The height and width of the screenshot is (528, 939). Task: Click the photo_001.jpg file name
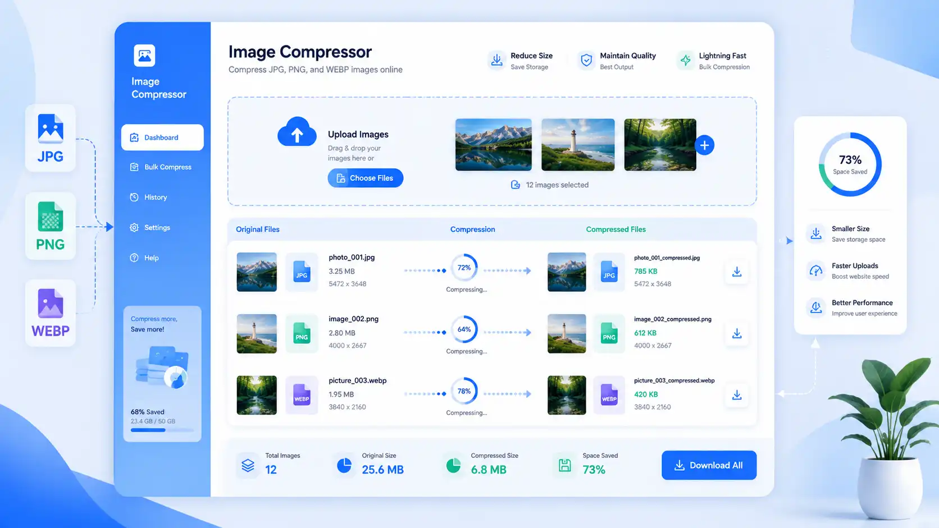[352, 258]
